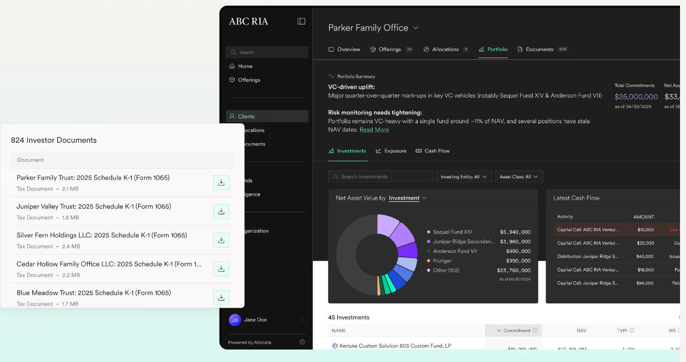Click the JD avatar circle
The height and width of the screenshot is (362, 686).
click(235, 320)
